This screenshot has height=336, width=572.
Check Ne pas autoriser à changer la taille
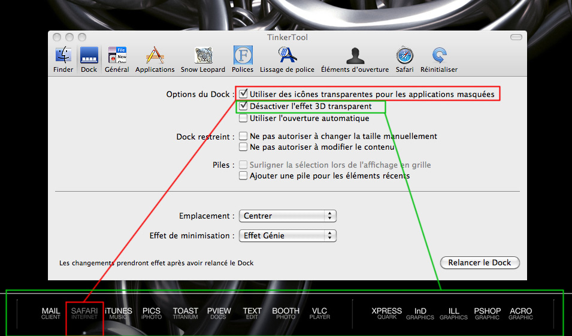coord(243,136)
